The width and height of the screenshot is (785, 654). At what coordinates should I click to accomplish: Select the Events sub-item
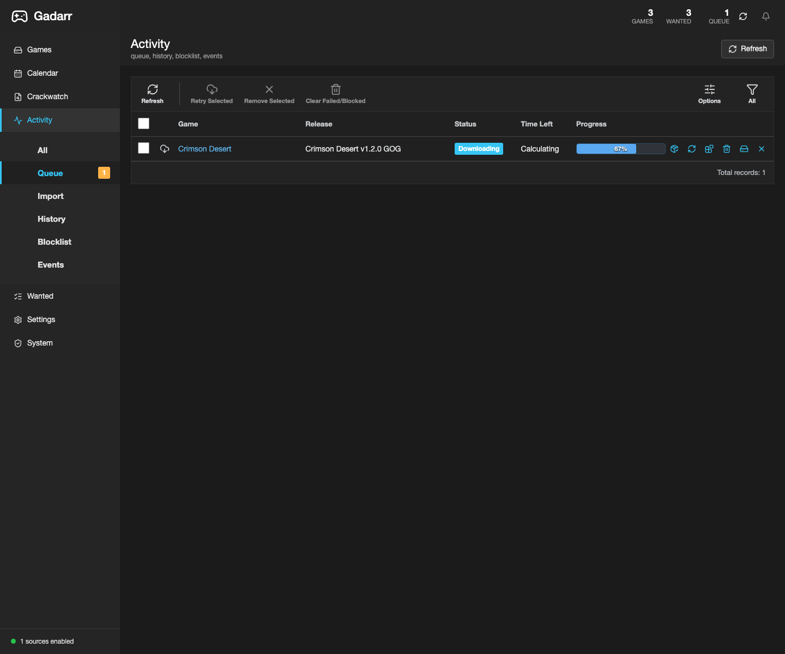point(60,265)
